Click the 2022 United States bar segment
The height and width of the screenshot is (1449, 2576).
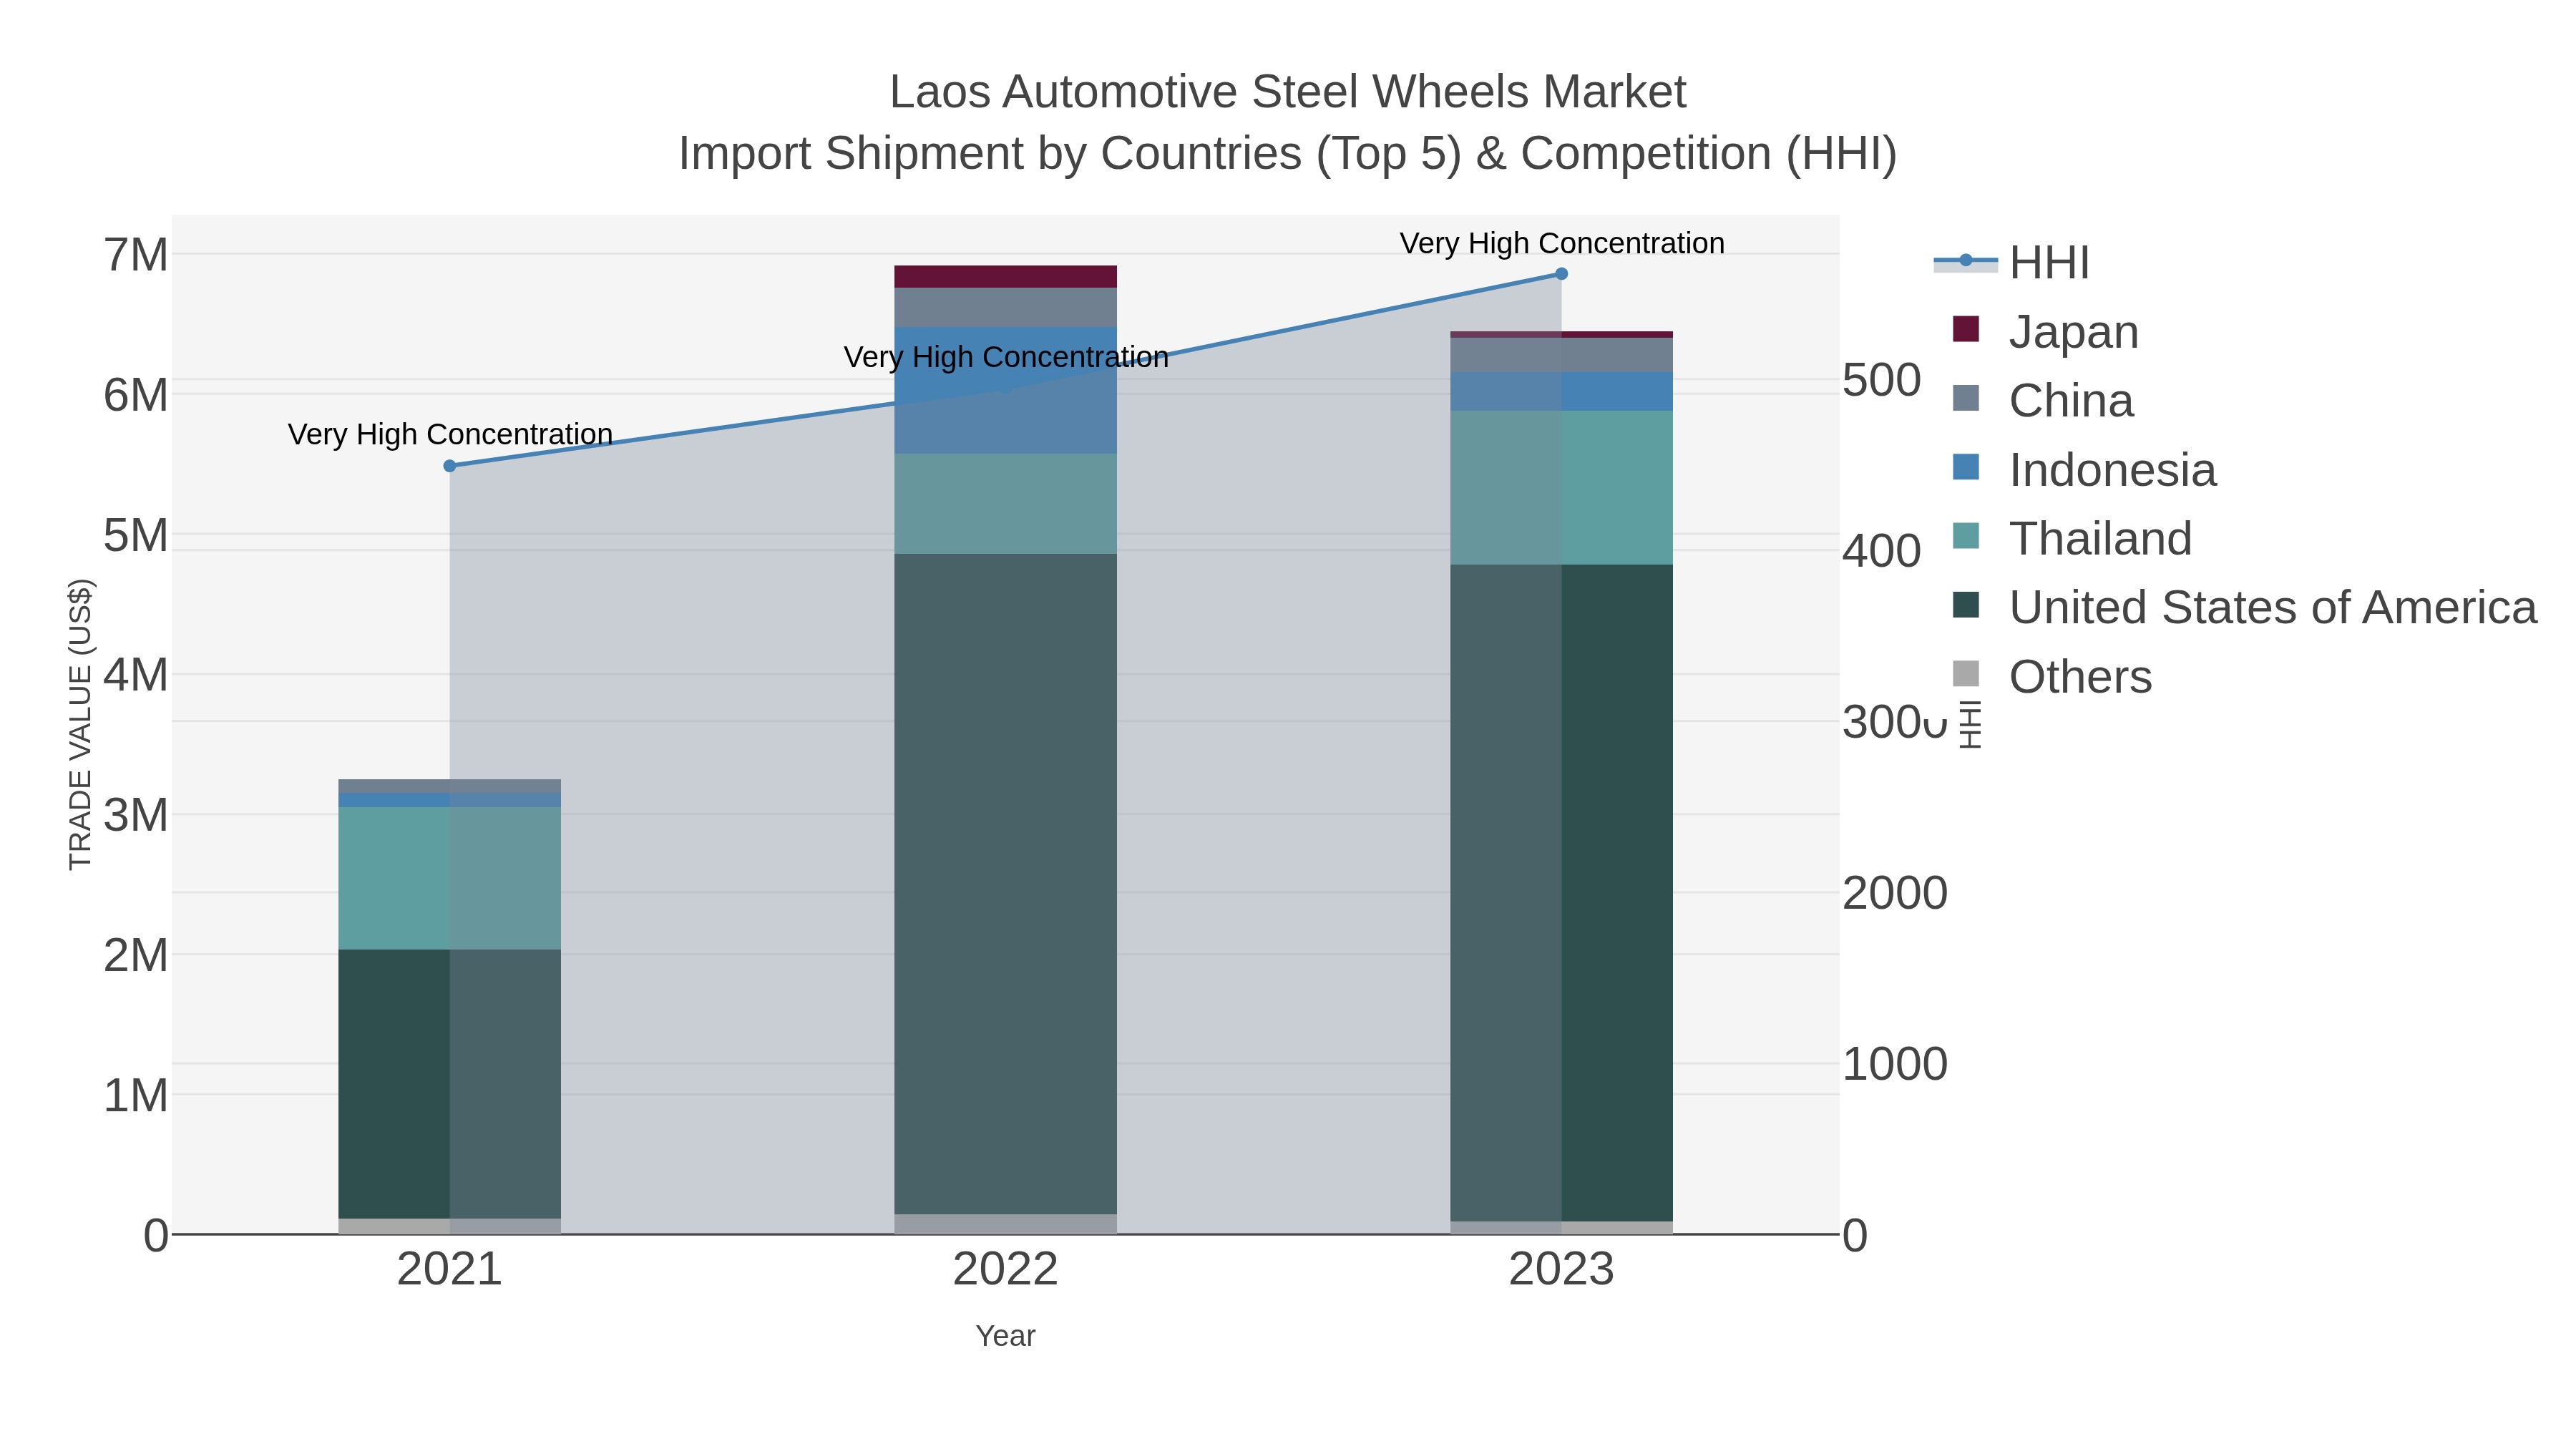pyautogui.click(x=1005, y=884)
